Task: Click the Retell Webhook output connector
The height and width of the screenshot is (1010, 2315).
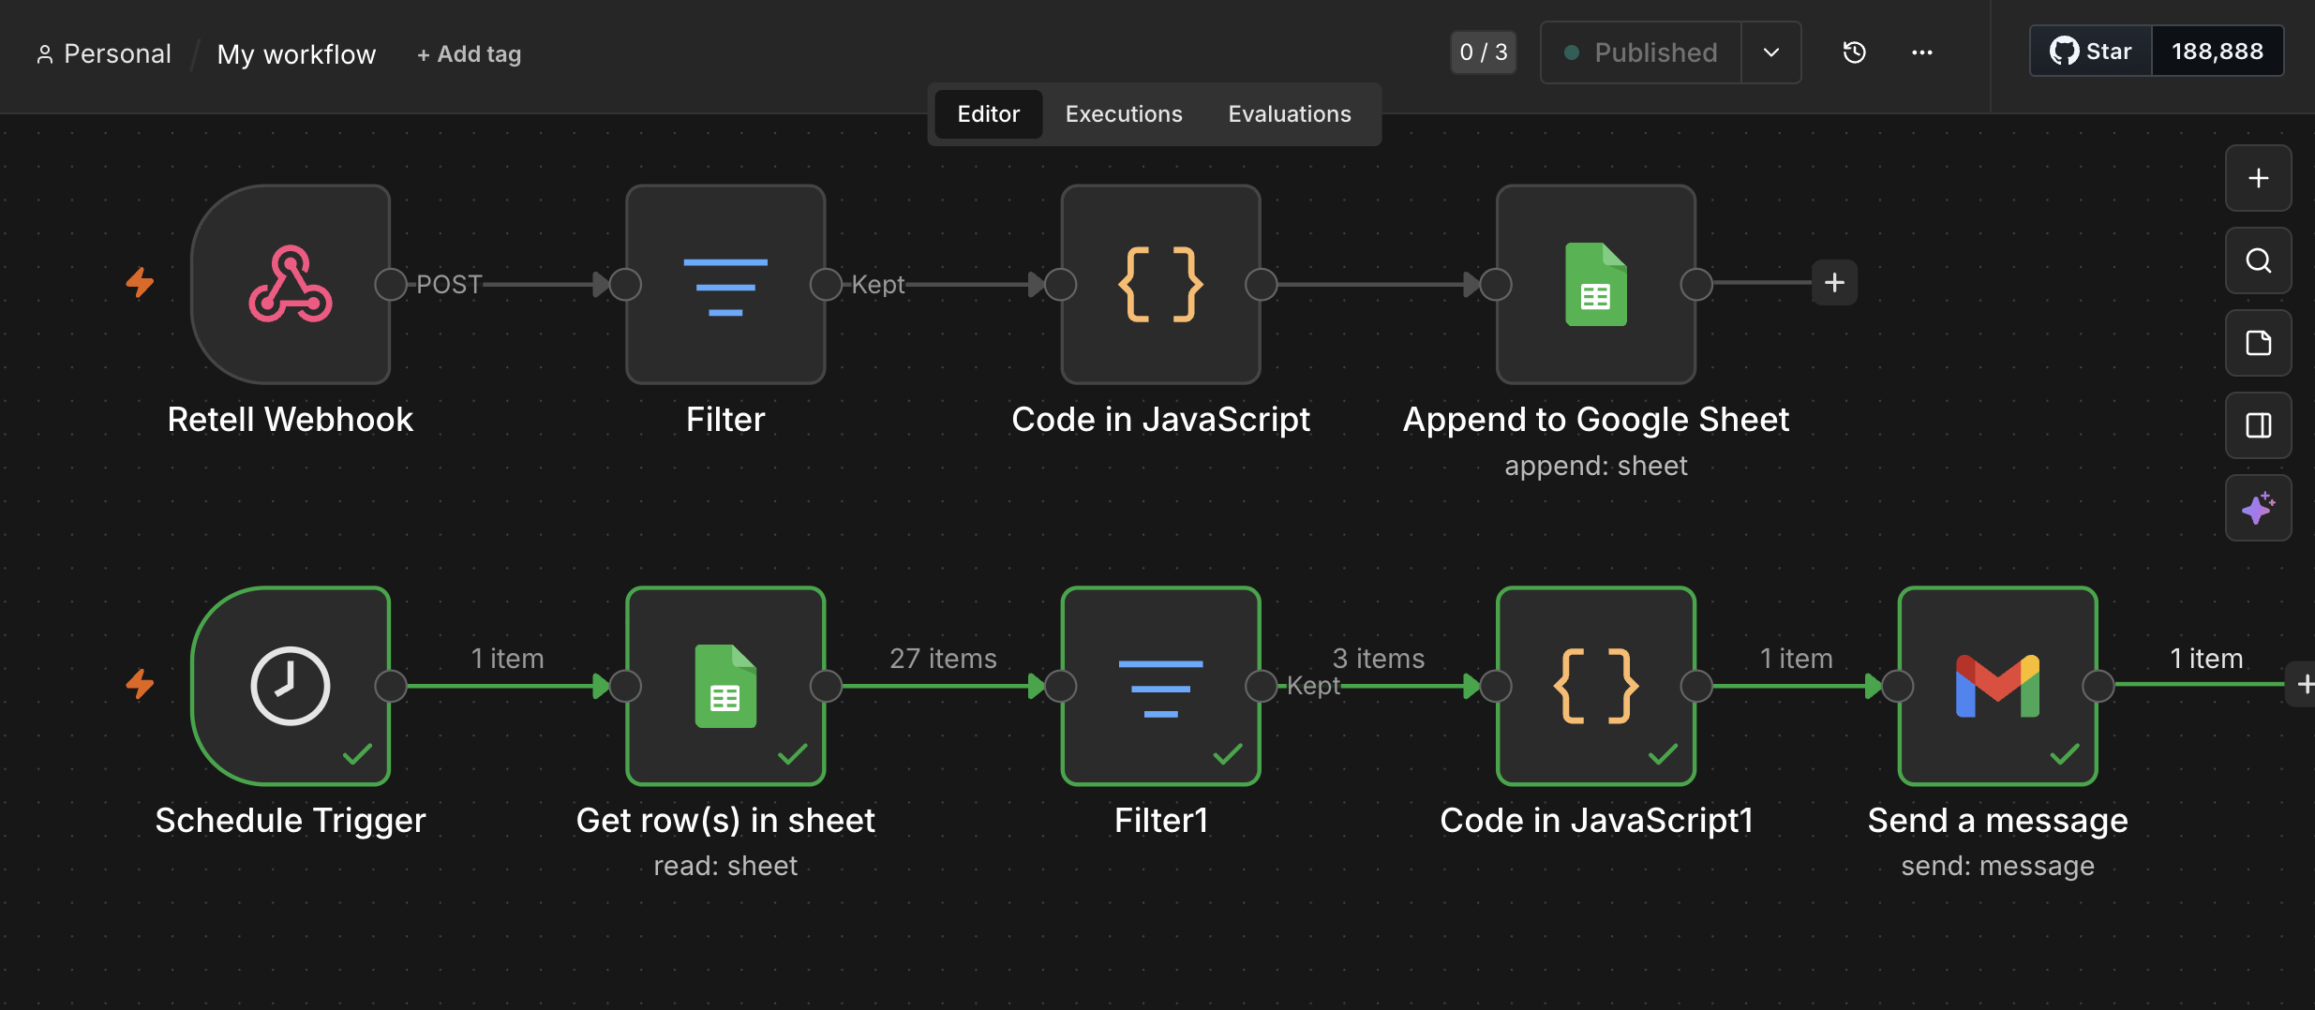Action: [391, 284]
